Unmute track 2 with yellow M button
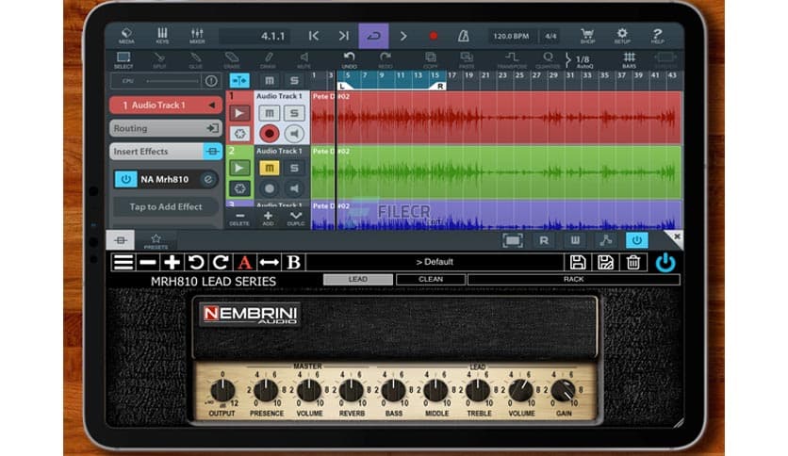Image resolution: width=788 pixels, height=456 pixels. click(x=270, y=168)
